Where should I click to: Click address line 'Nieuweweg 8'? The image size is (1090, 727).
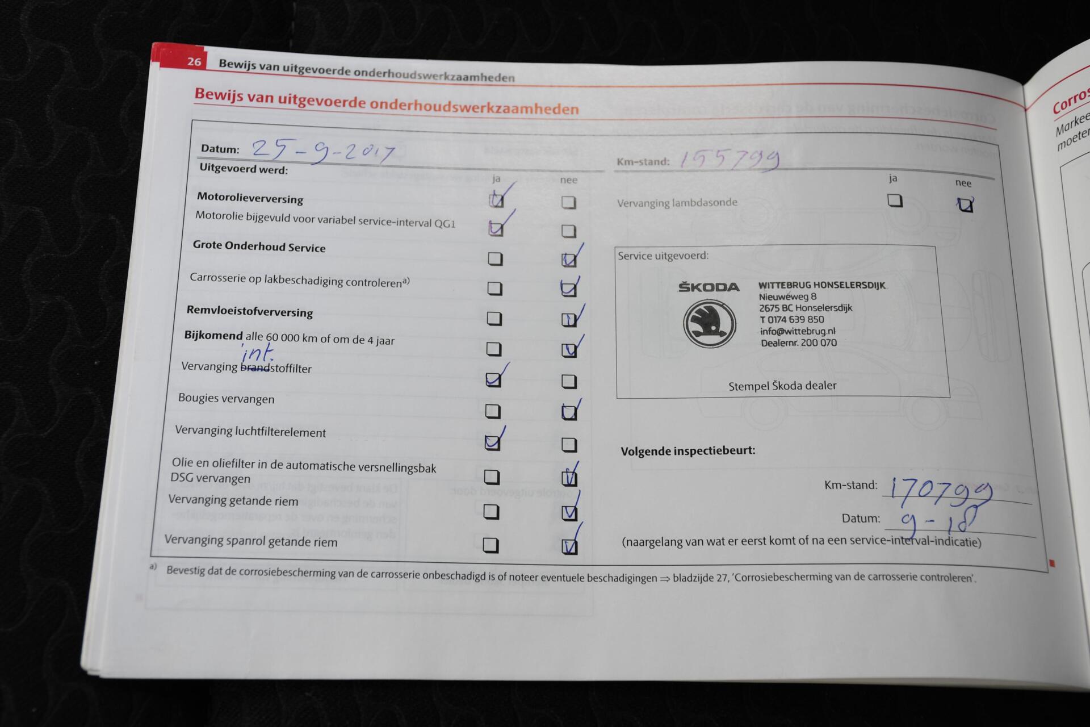click(x=787, y=296)
